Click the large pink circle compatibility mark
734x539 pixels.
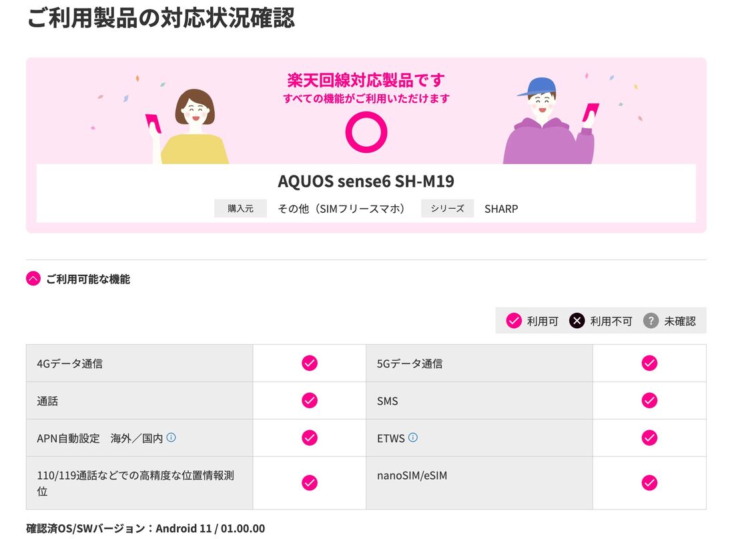pyautogui.click(x=366, y=132)
